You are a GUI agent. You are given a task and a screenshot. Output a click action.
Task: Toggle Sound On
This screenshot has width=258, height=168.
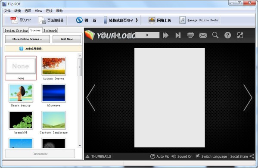click(182, 156)
